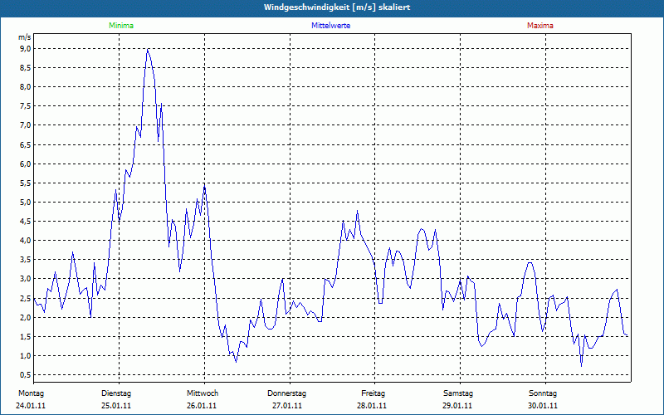Select the Donnerstag day label
This screenshot has height=415, width=664.
(x=286, y=393)
